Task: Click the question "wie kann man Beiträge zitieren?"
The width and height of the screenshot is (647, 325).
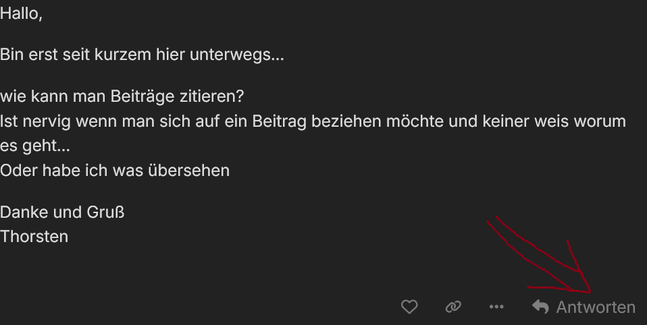Action: 122,96
